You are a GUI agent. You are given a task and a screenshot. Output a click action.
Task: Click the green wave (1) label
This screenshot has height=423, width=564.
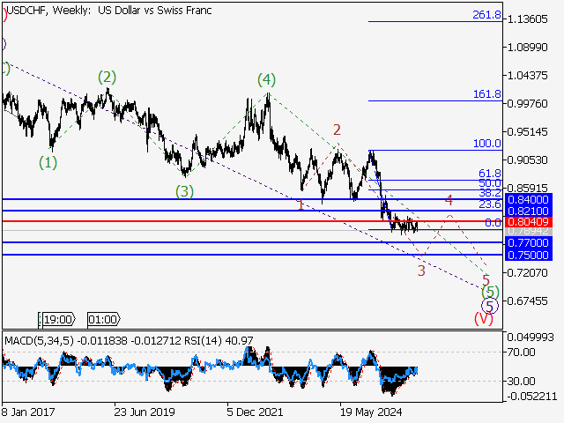(x=48, y=162)
